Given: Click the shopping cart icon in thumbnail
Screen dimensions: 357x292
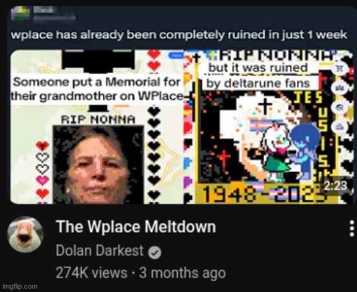Looking at the screenshot, I should (340, 68).
